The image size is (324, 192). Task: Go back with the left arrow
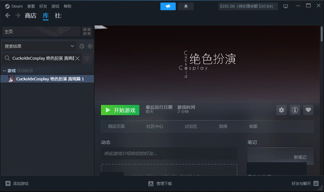point(8,15)
